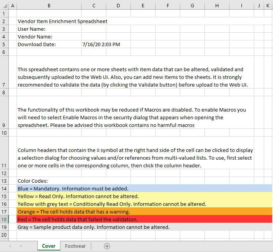
Task: Click the gray Sample product data row
Action: 144,227
